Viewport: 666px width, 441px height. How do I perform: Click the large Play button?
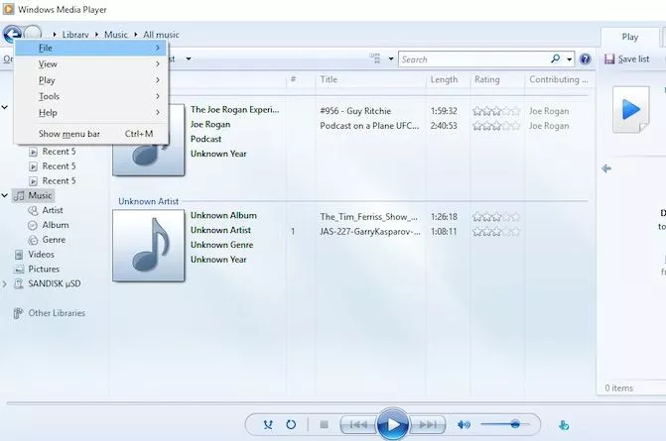(393, 424)
